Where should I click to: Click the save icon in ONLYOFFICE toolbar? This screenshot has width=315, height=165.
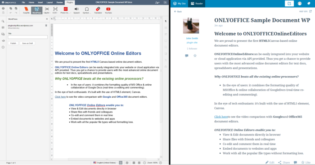coord(3,13)
